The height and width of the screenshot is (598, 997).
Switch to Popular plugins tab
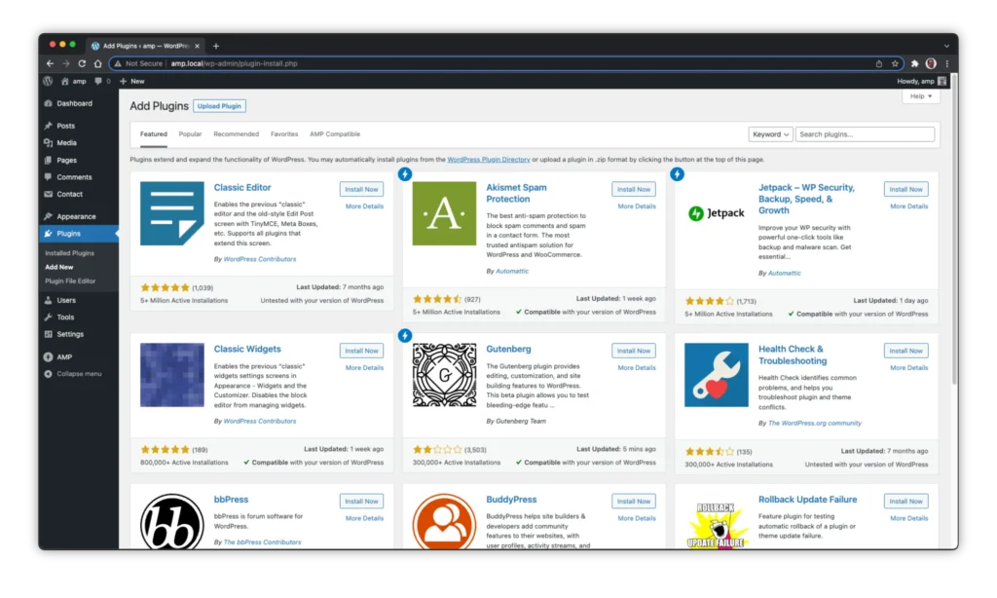pyautogui.click(x=190, y=134)
